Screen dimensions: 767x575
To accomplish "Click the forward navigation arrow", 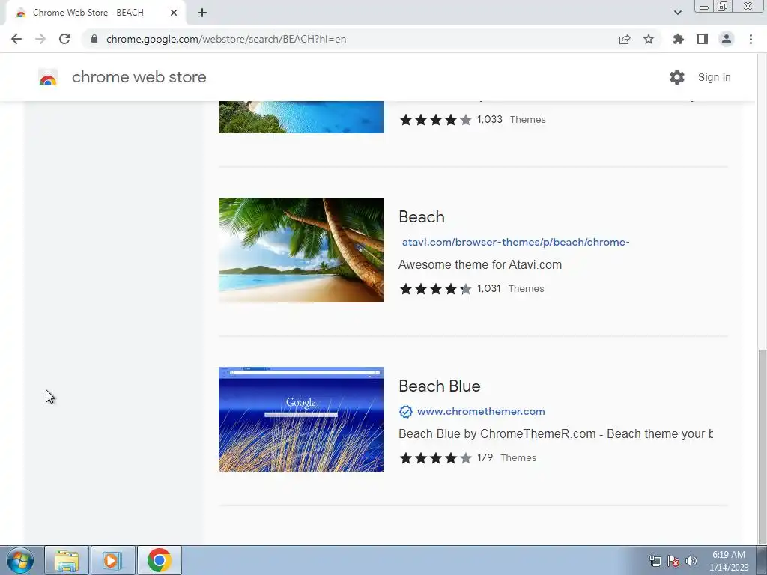I will coord(40,39).
